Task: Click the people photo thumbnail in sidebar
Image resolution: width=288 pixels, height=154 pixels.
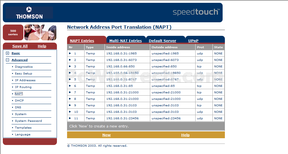Action: (x=40, y=32)
